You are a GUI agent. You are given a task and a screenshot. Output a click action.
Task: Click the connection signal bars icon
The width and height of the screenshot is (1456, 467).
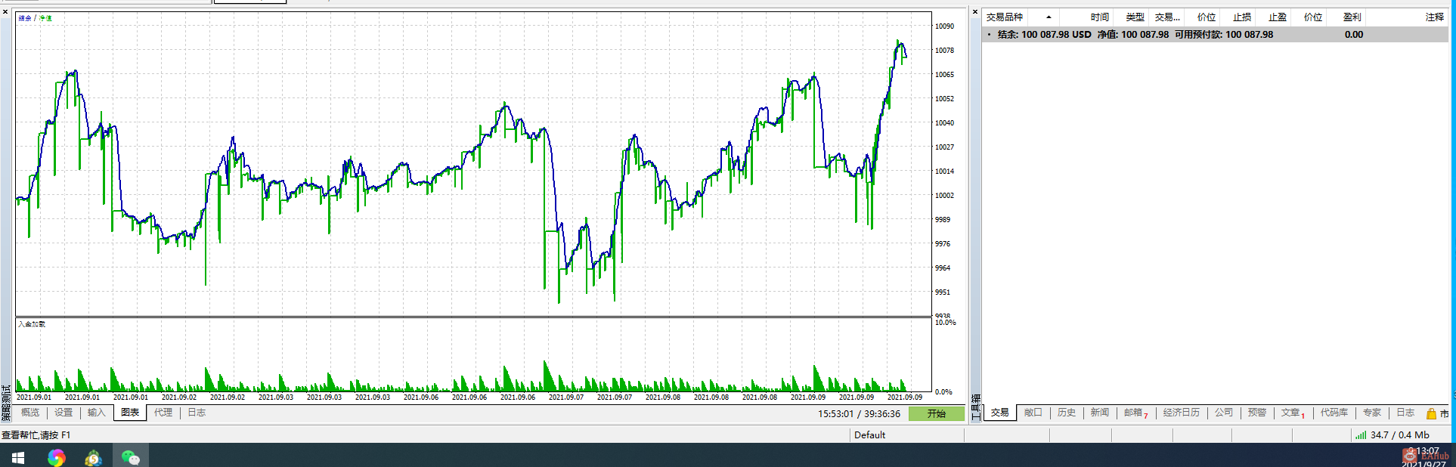pos(1361,435)
